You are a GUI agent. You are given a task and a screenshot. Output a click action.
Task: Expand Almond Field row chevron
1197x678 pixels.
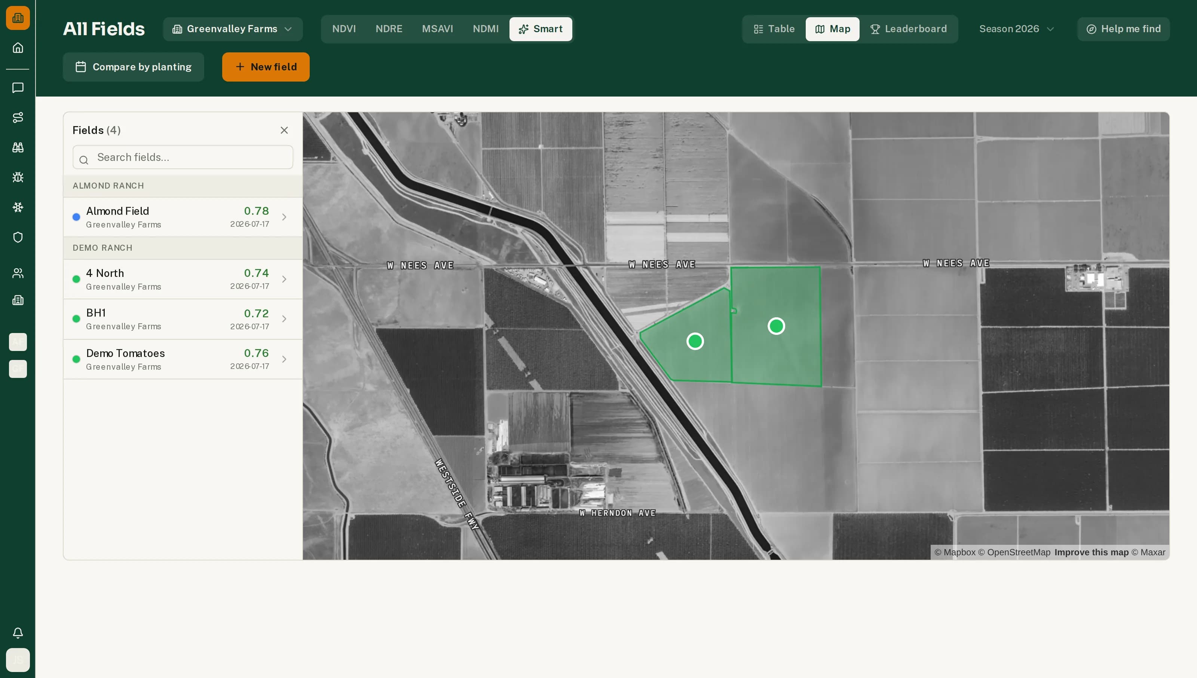[284, 217]
